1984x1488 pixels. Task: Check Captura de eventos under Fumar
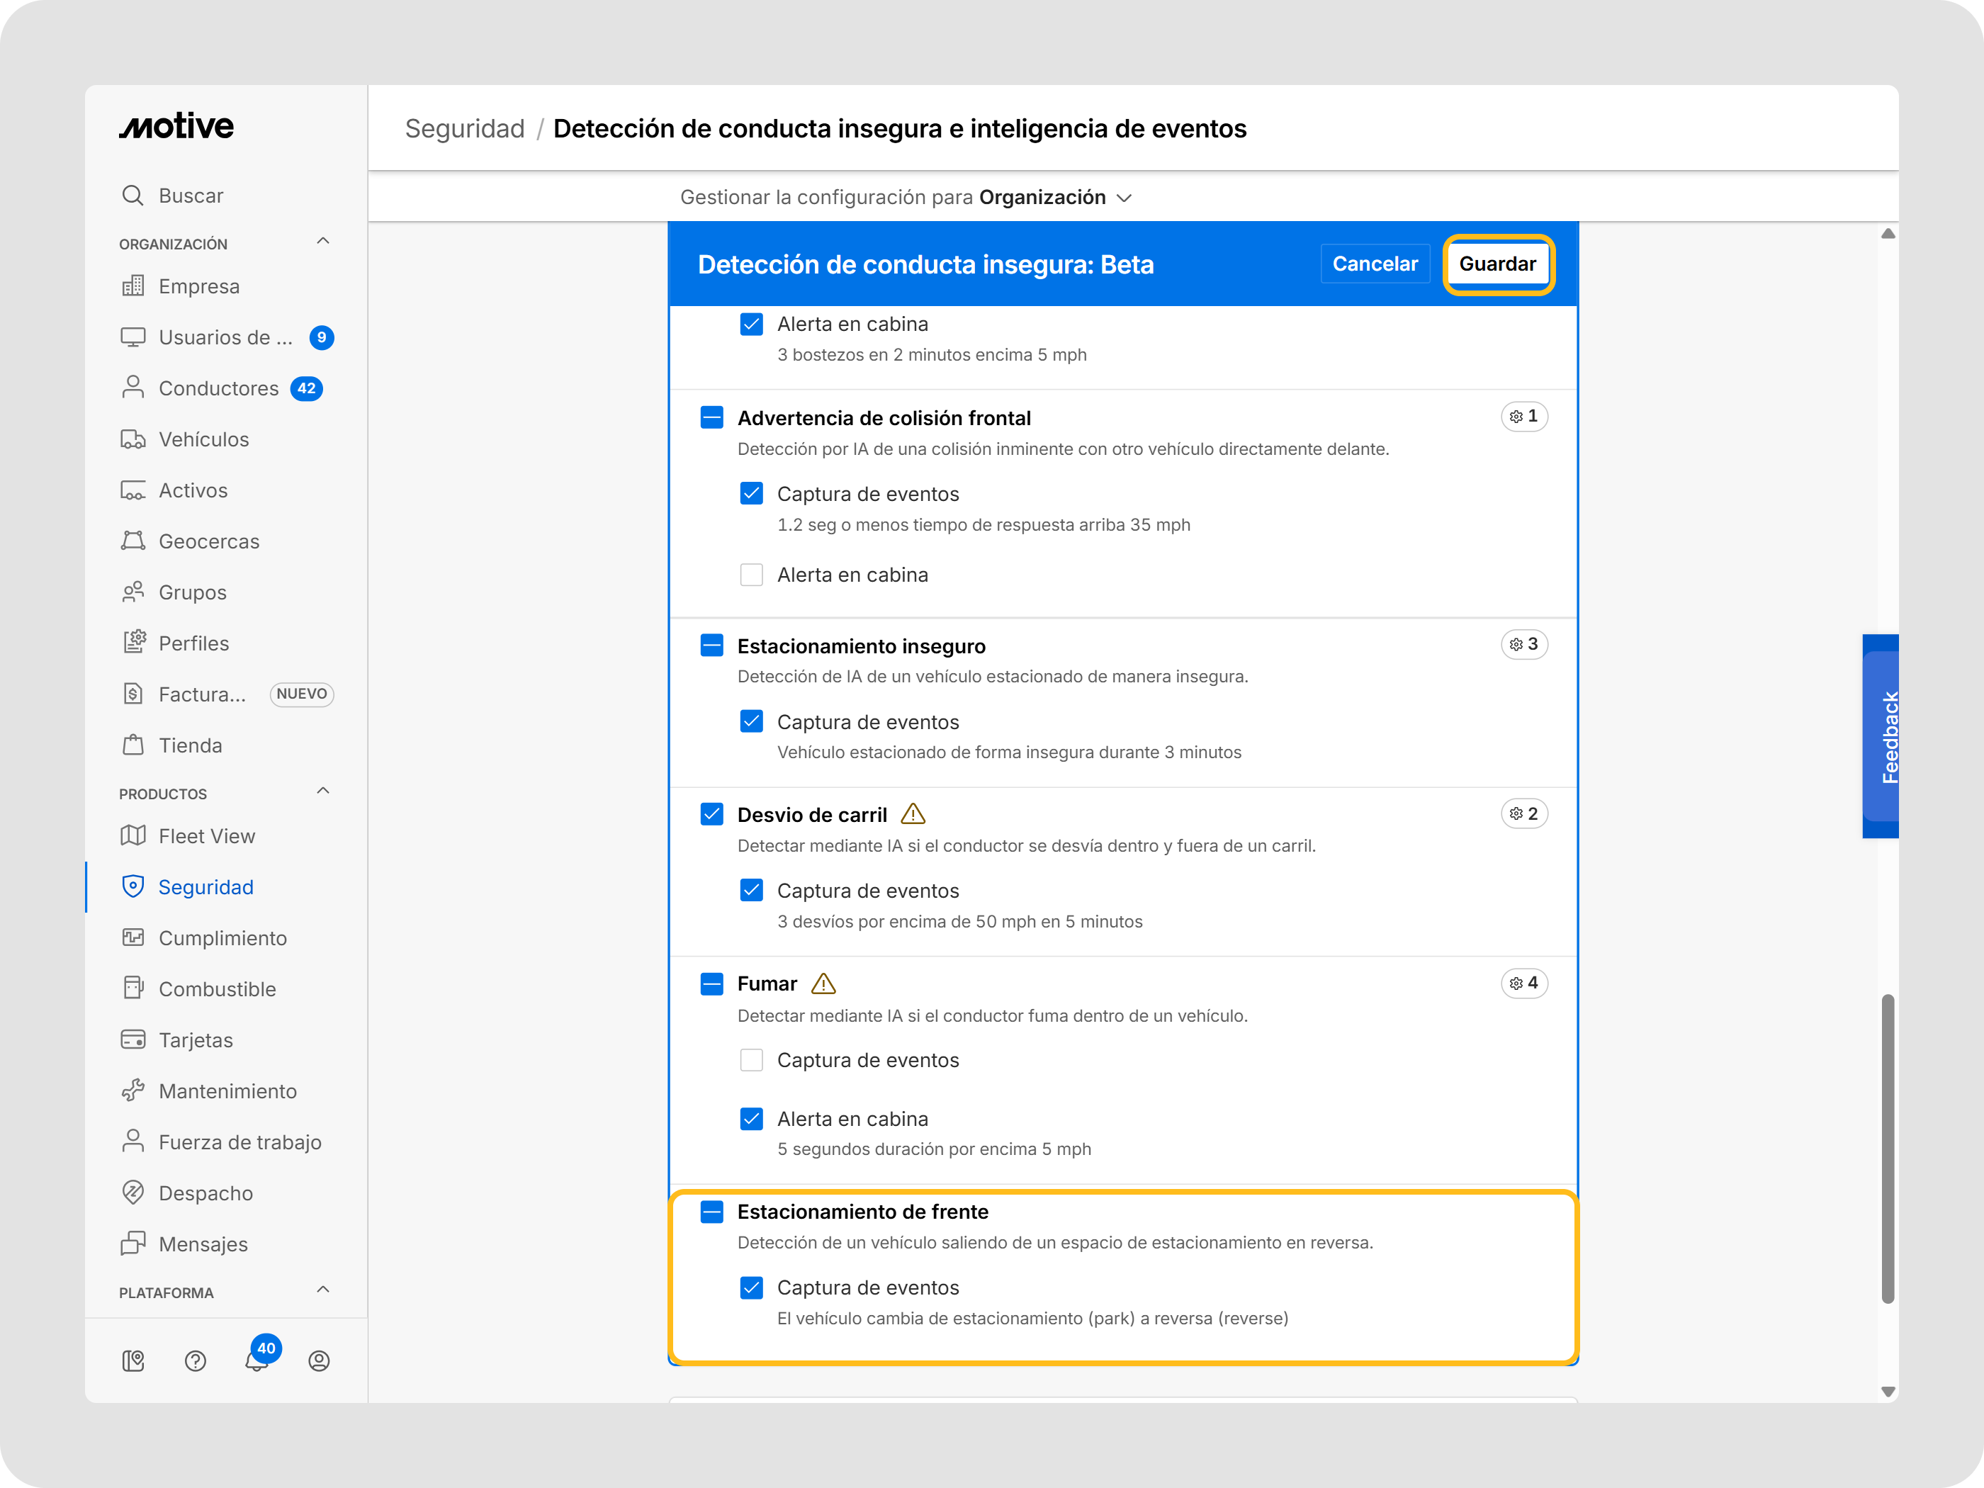pos(750,1060)
